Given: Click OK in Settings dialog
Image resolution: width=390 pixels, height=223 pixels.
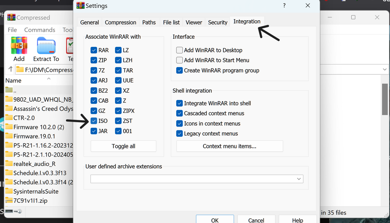Looking at the screenshot, I should [x=215, y=219].
